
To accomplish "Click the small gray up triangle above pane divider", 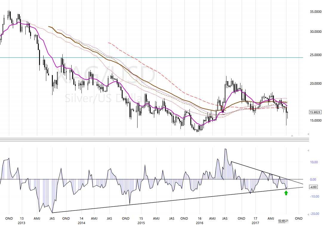I will pos(292,136).
